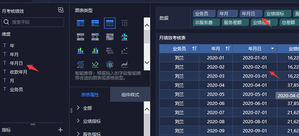This screenshot has height=136, width=299.
Task: Select the 月 dimension field
Action: [12, 81]
